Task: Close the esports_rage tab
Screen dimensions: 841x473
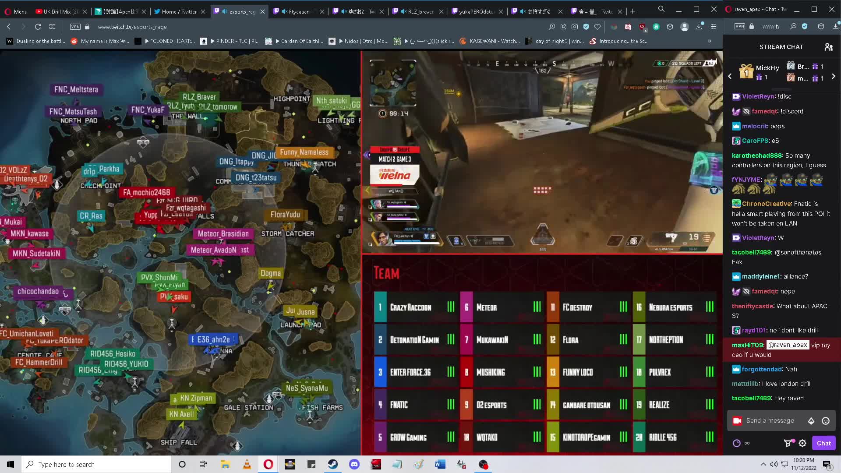Action: (x=262, y=12)
